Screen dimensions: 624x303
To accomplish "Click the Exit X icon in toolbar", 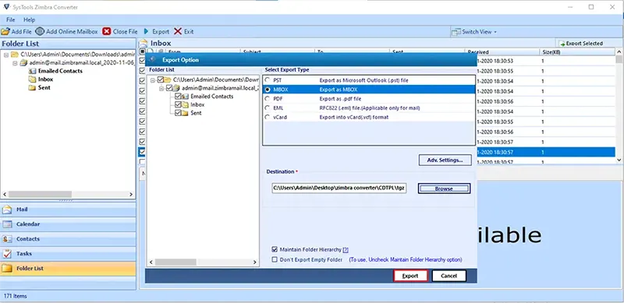I will pyautogui.click(x=178, y=31).
